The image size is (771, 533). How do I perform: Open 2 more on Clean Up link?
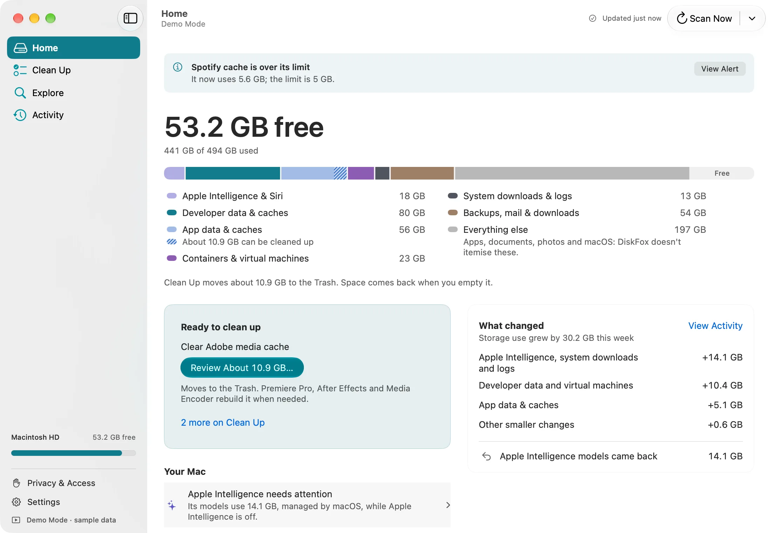point(223,423)
